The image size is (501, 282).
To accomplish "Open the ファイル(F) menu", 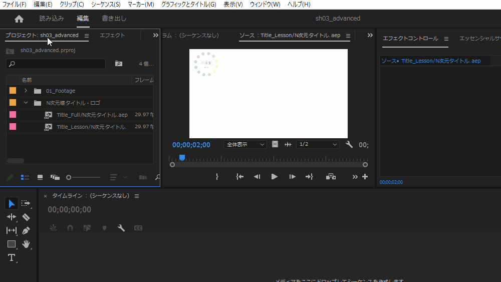I will tap(14, 5).
